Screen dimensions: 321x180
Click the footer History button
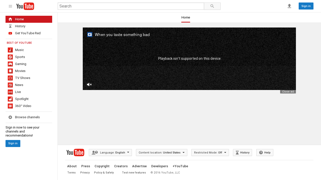[243, 152]
